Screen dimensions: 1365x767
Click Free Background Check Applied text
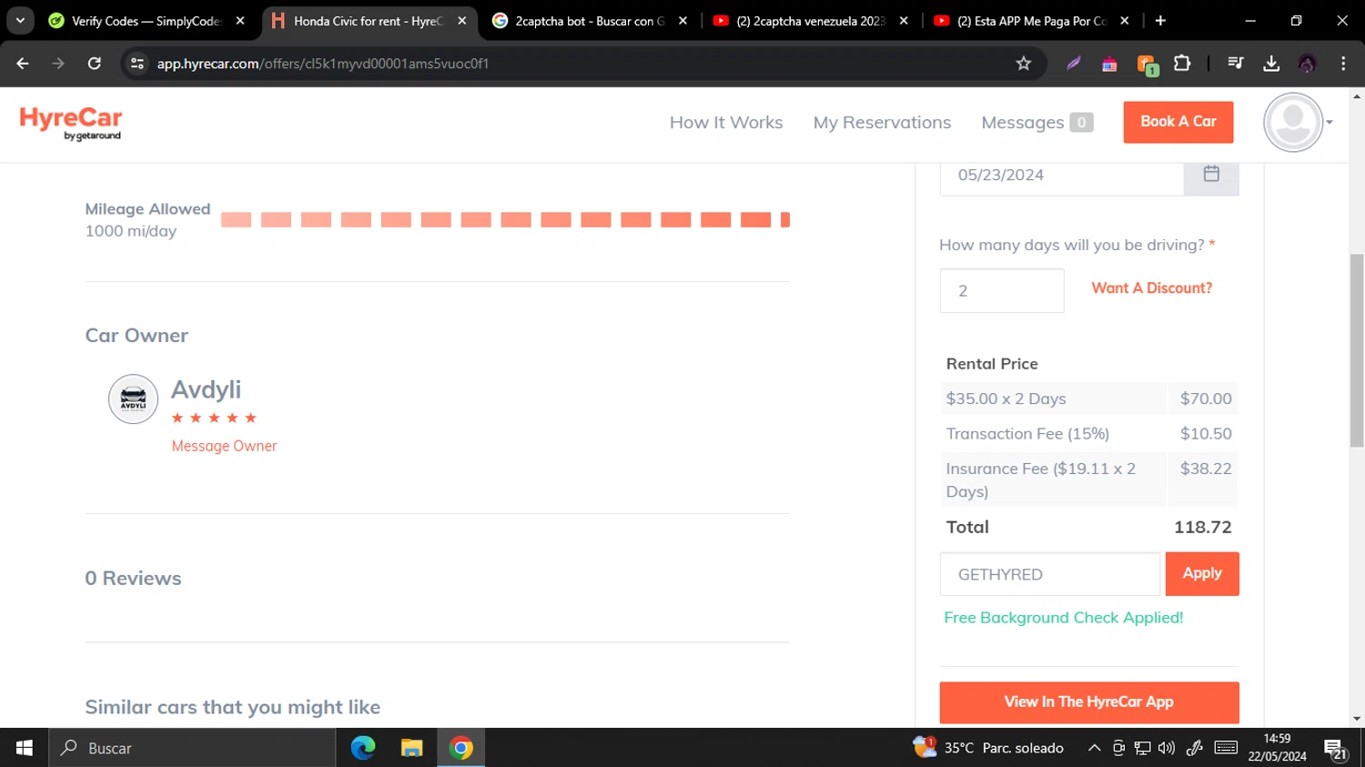(x=1063, y=618)
